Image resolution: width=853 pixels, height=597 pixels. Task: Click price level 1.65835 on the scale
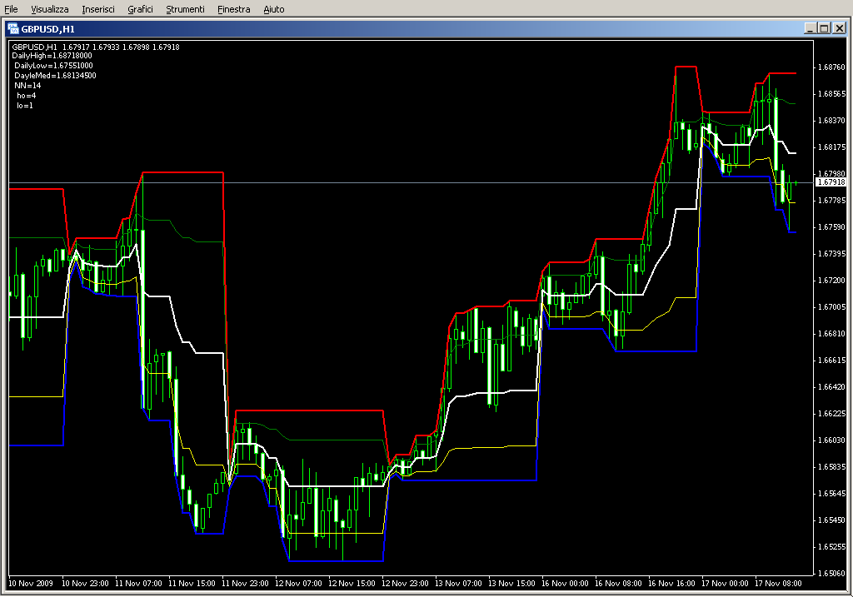click(832, 466)
